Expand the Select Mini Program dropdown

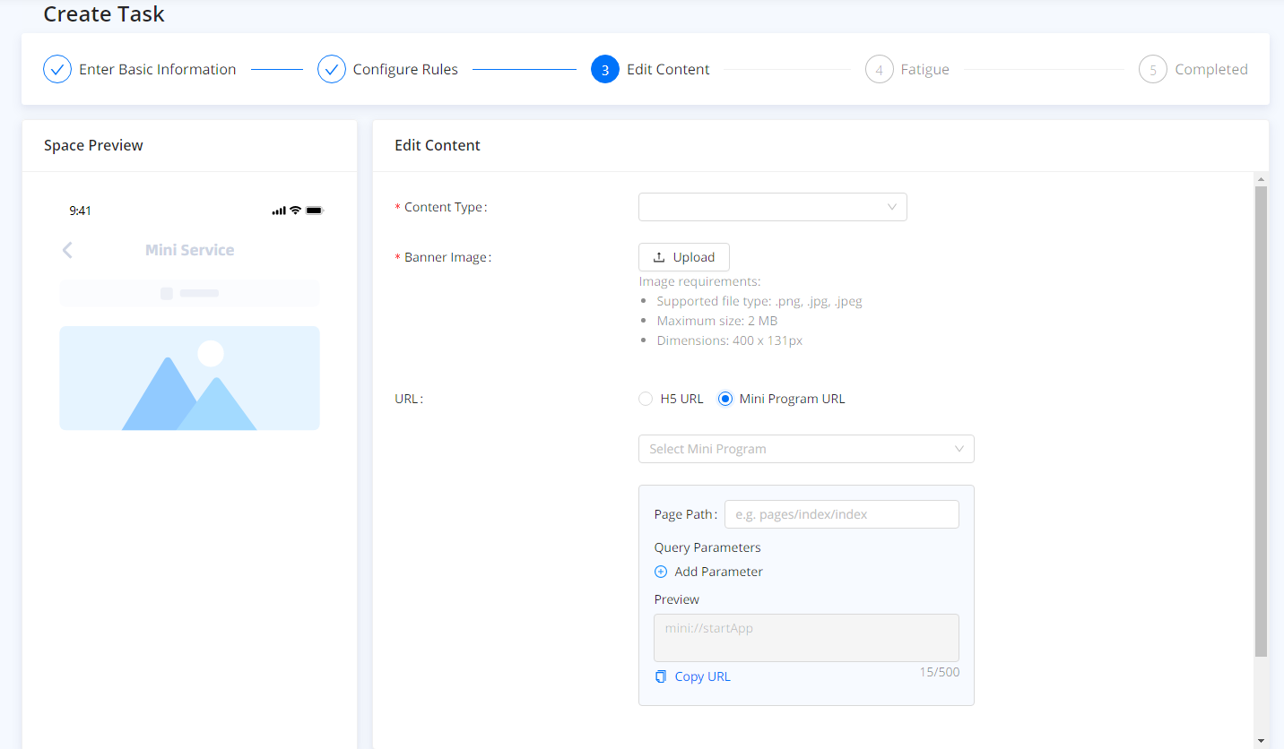pyautogui.click(x=805, y=449)
